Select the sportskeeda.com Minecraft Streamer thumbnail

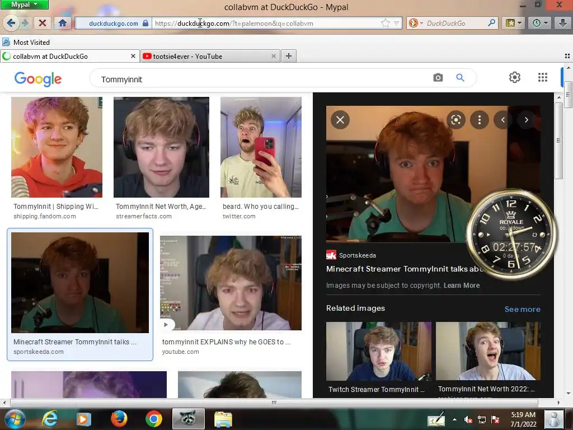(x=80, y=283)
